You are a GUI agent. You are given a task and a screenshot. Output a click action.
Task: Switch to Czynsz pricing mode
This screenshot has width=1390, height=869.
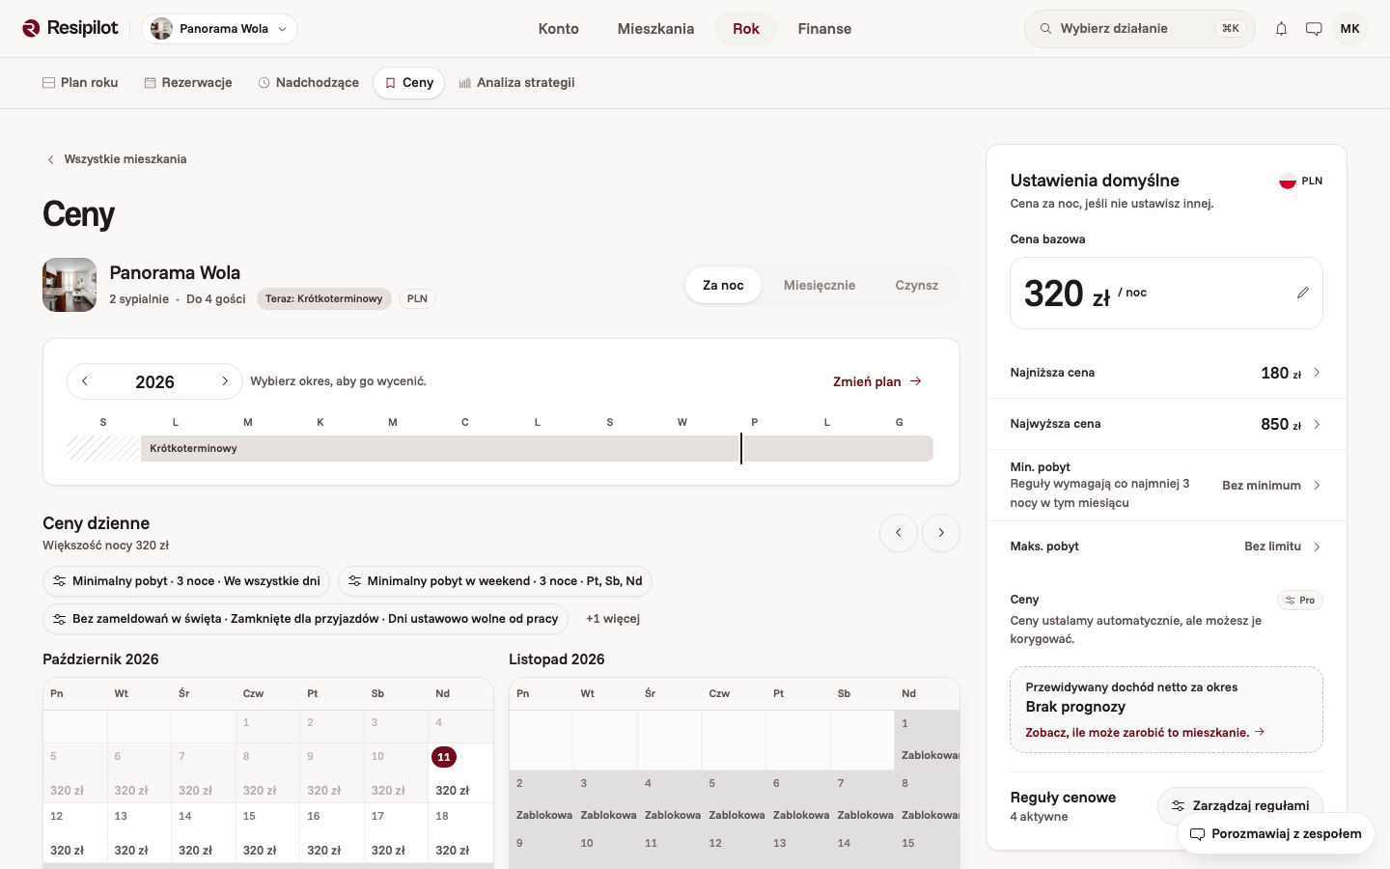click(917, 286)
